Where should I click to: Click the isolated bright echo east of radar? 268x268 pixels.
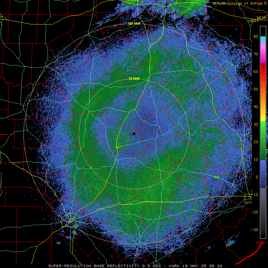point(216,177)
